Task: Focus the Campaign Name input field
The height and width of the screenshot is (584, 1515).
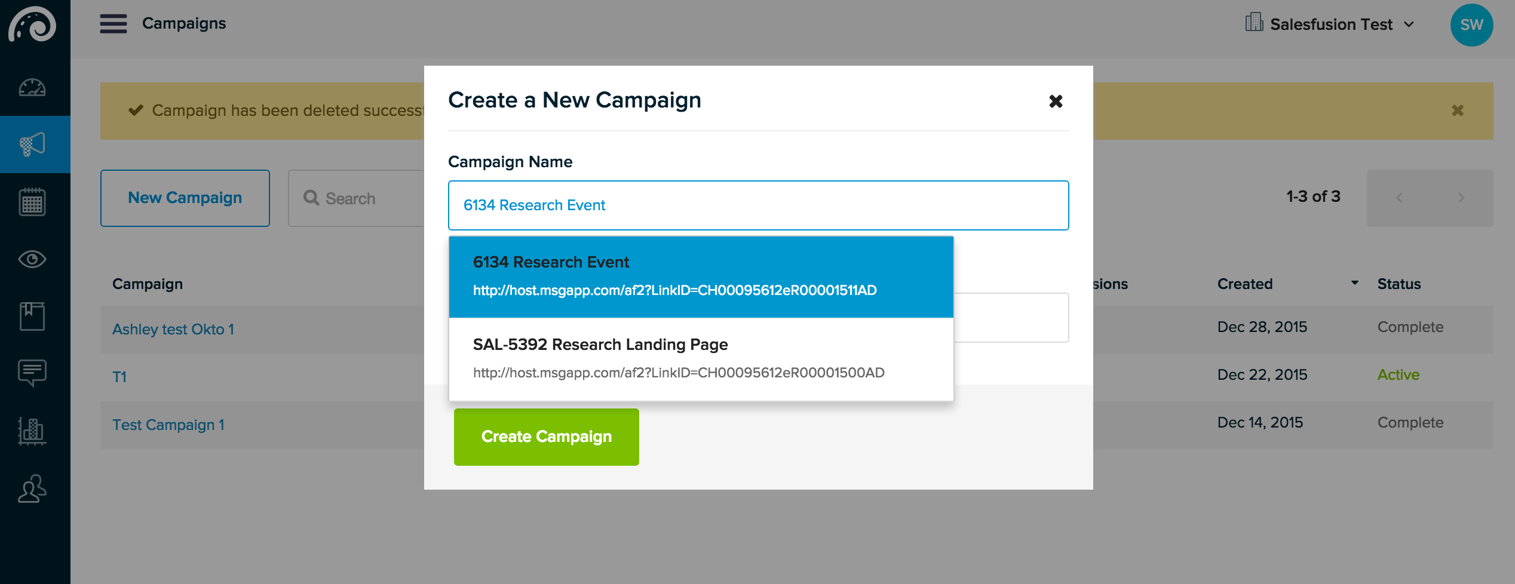Action: (759, 205)
